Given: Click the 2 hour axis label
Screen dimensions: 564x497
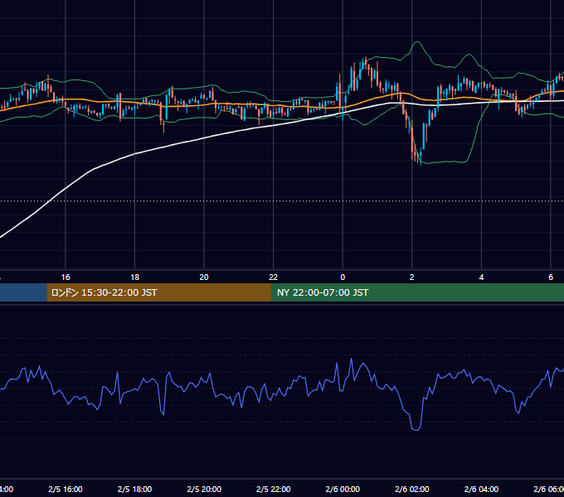Looking at the screenshot, I should [412, 277].
